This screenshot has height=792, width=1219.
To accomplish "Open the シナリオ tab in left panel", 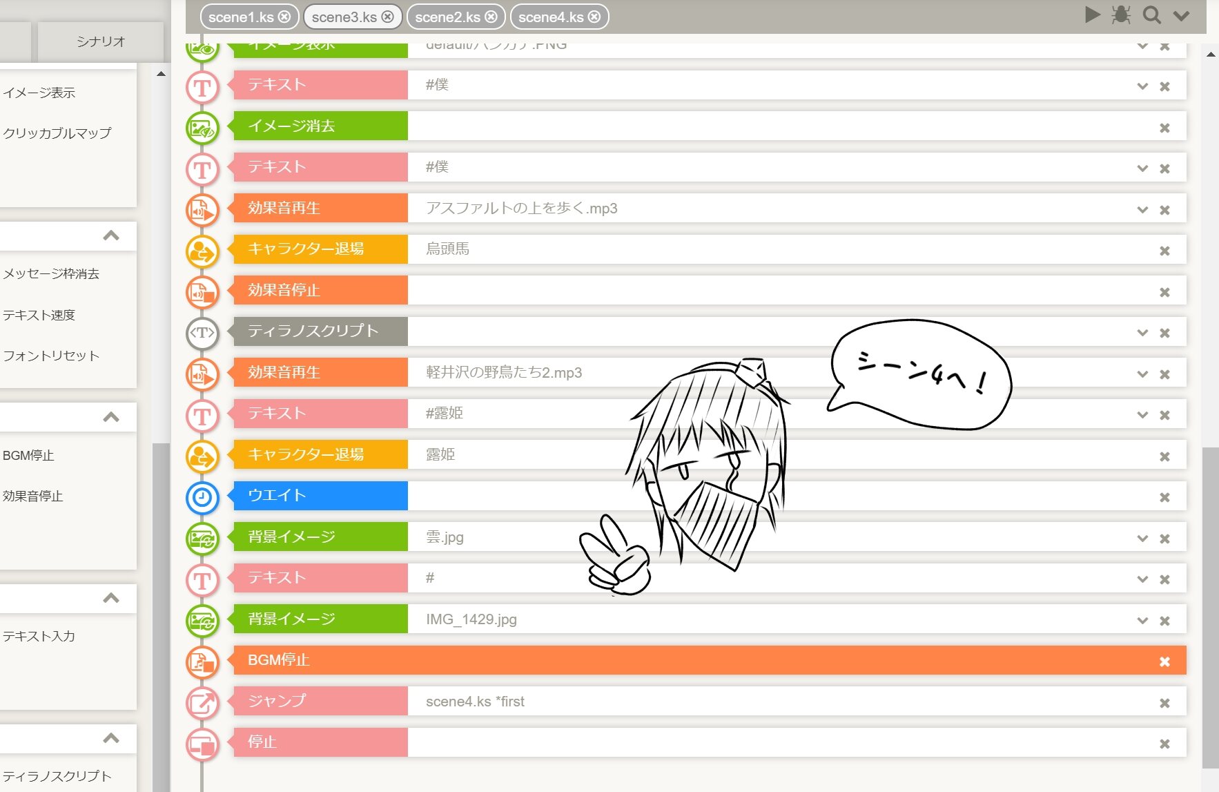I will (101, 41).
